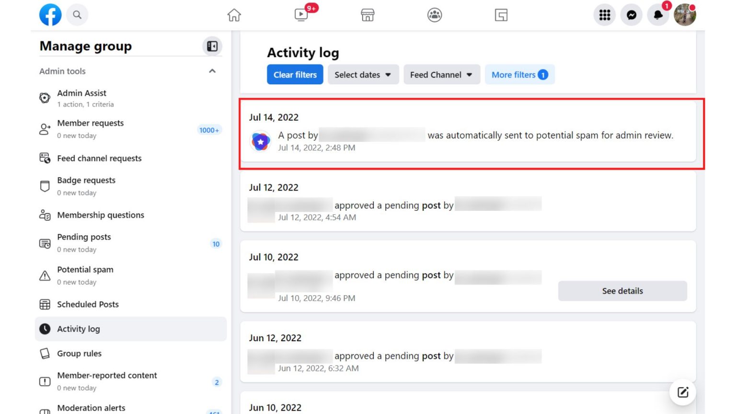Click your profile picture thumbnail
736x414 pixels.
(685, 15)
